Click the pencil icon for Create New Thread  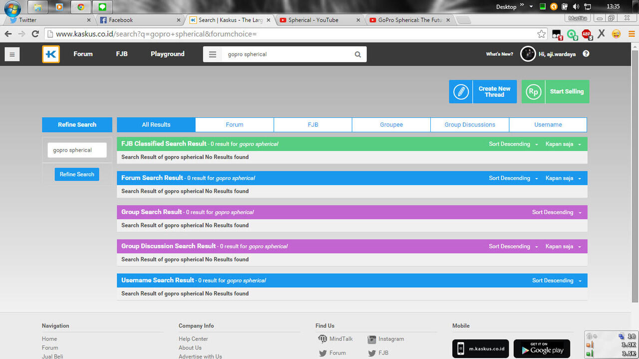(x=461, y=92)
